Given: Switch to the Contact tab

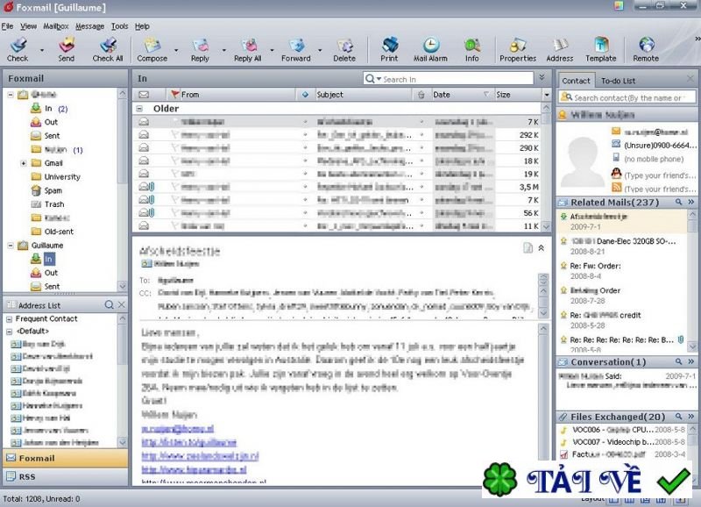Looking at the screenshot, I should tap(576, 81).
